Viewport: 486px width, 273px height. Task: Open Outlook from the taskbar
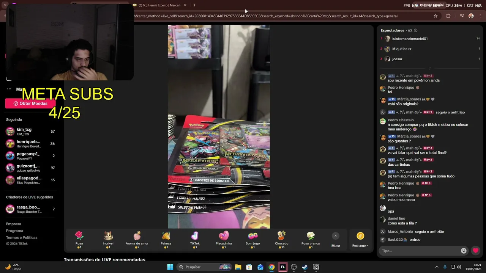click(260, 267)
